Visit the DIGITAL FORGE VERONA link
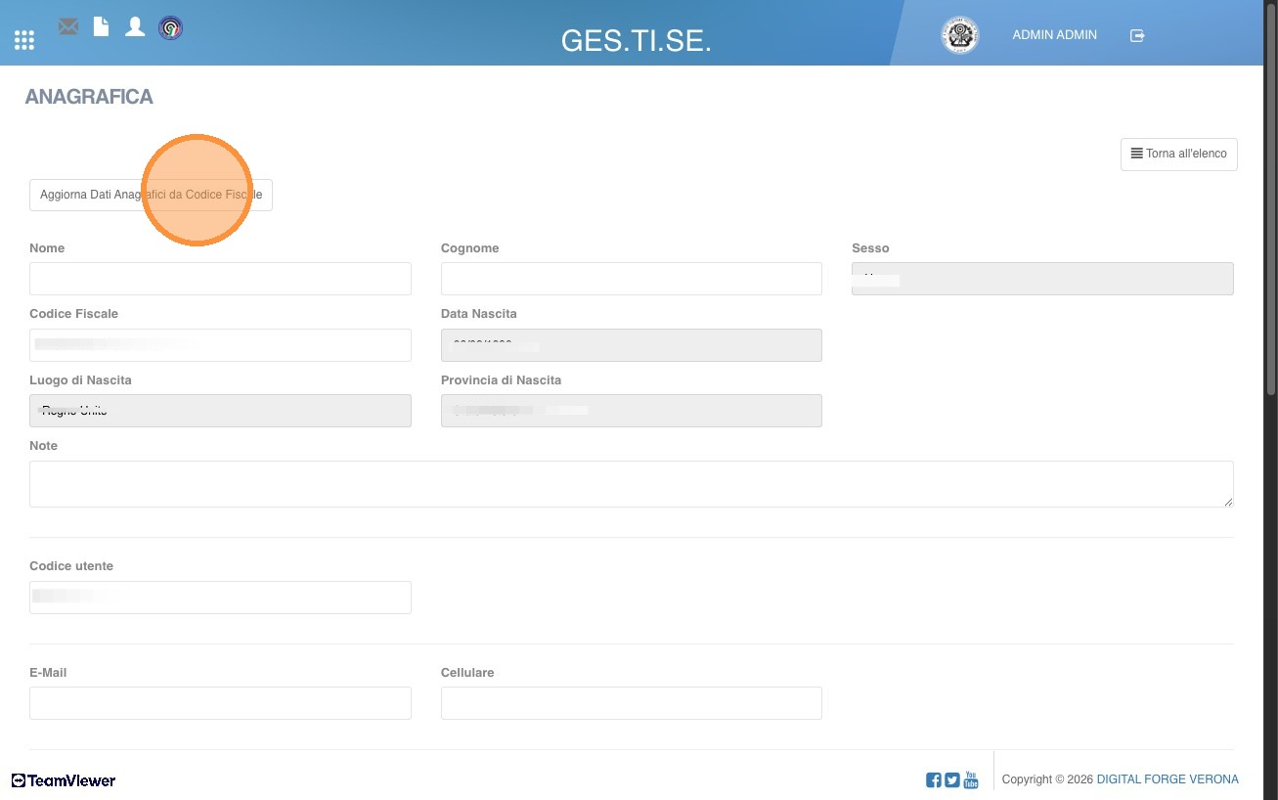 (x=1168, y=779)
